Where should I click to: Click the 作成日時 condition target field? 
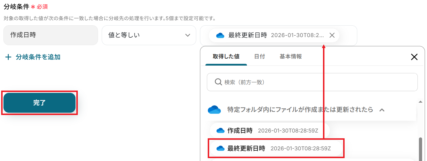coord(51,35)
